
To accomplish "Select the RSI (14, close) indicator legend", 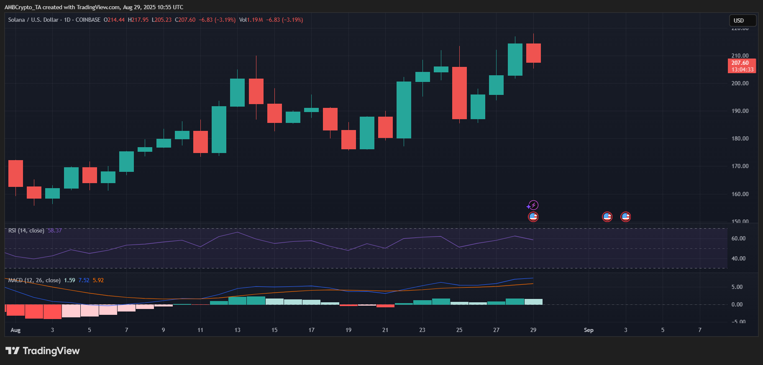I will (26, 230).
